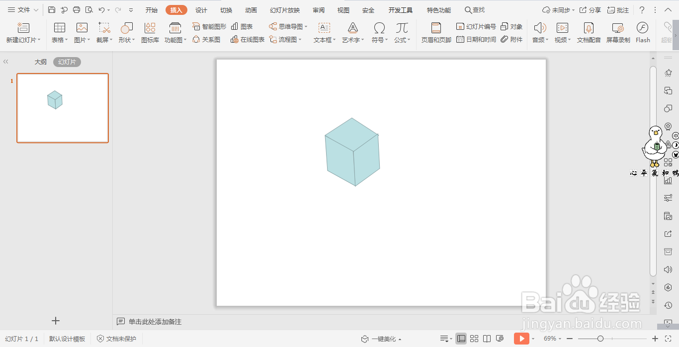This screenshot has height=347, width=679.
Task: Open the 开始 ribbon tab
Action: (x=152, y=10)
